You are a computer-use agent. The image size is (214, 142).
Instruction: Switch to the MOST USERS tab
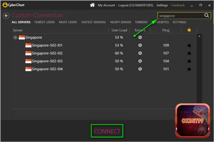click(68, 22)
